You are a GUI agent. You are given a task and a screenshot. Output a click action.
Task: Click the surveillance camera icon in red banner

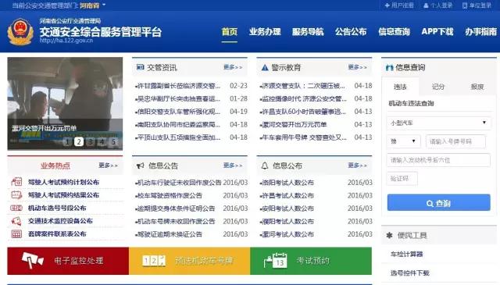[x=33, y=260]
